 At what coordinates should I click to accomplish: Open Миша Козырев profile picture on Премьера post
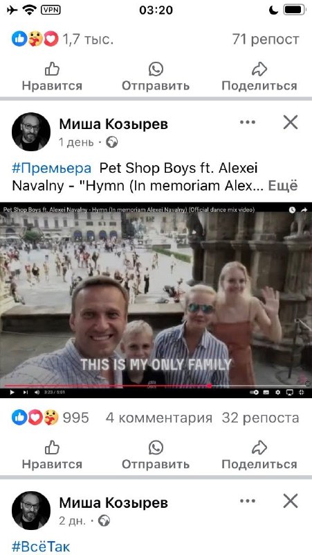31,132
